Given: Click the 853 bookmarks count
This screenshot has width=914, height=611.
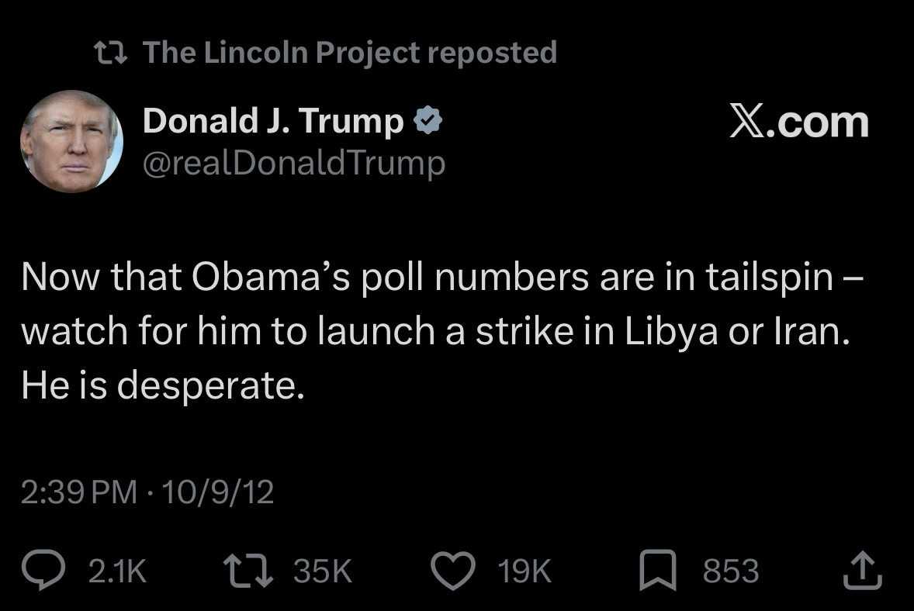Looking at the screenshot, I should coord(730,572).
